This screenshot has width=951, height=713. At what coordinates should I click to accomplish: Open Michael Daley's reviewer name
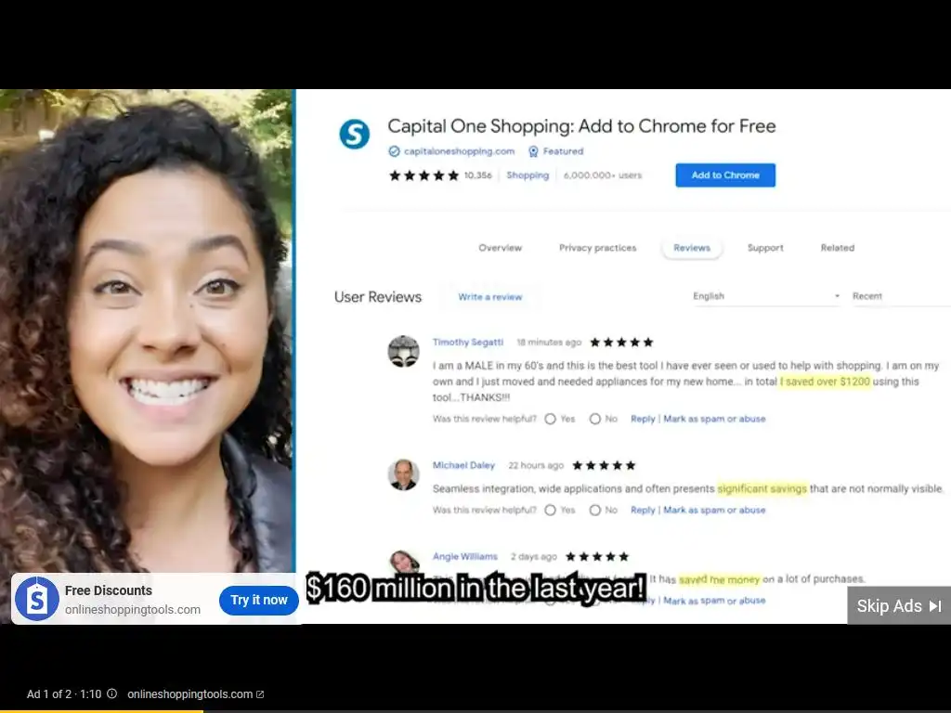coord(463,466)
